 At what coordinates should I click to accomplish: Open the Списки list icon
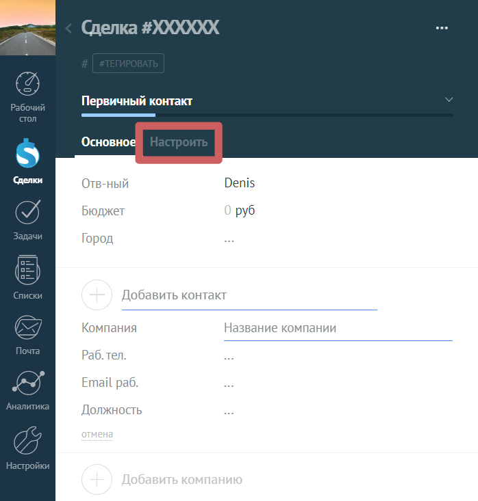click(x=27, y=270)
